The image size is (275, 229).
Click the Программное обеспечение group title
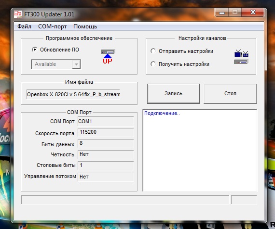tap(79, 38)
